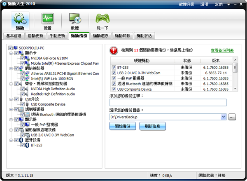Click the browse folder ellipsis button
Image resolution: width=247 pixels, height=181 pixels.
[232, 117]
